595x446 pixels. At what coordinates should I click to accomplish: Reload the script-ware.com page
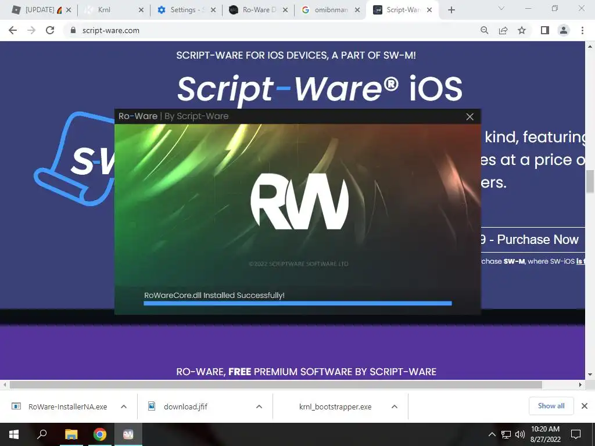[x=50, y=30]
